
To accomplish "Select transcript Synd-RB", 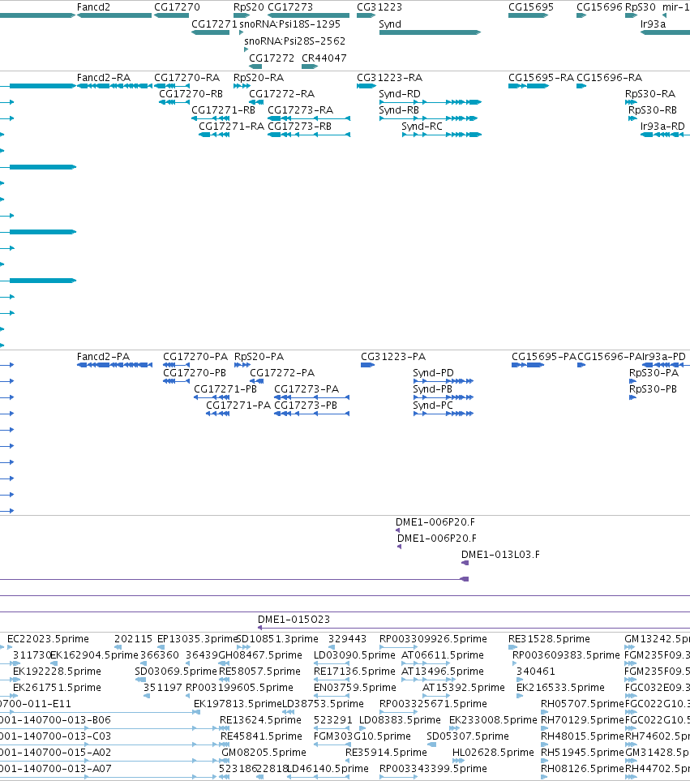I will [x=399, y=110].
